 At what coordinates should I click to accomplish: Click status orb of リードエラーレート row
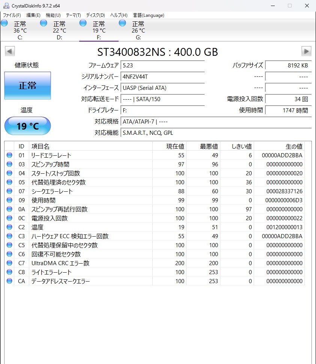9,155
